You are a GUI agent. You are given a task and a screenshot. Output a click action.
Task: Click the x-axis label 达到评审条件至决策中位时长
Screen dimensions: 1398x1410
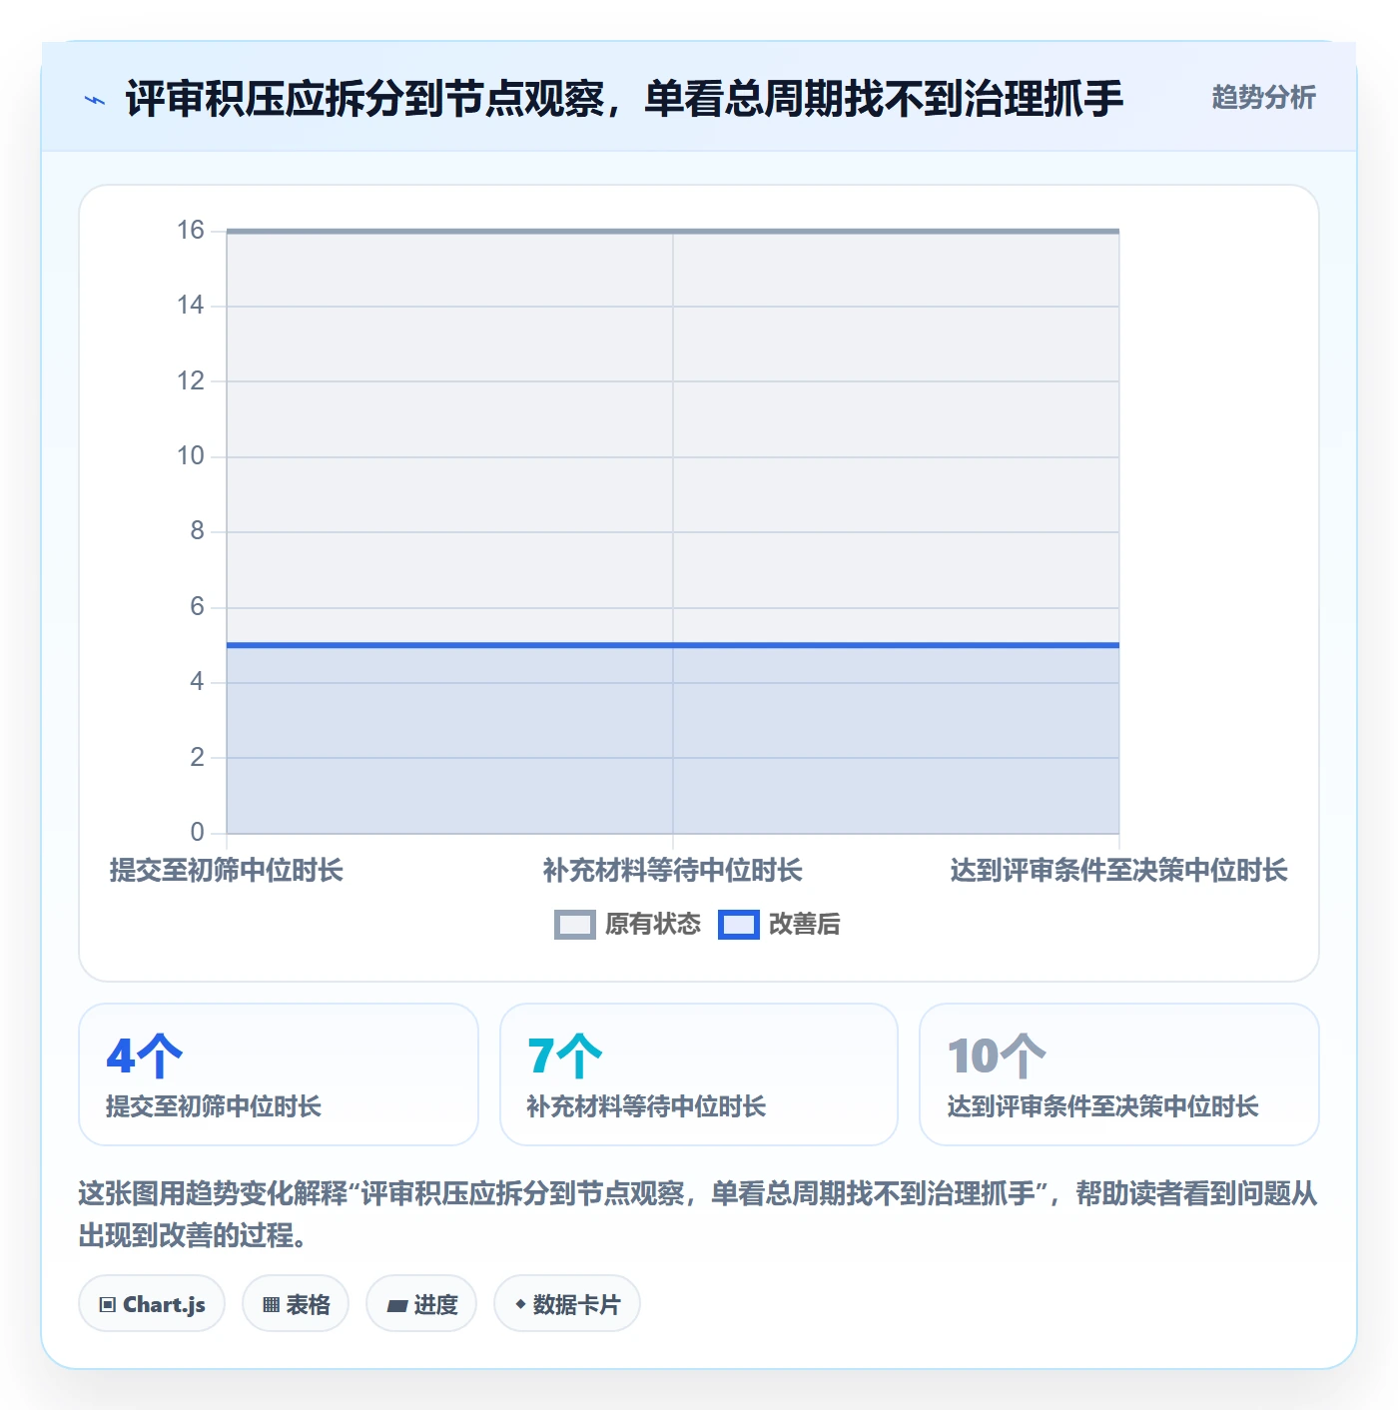[x=1119, y=871]
